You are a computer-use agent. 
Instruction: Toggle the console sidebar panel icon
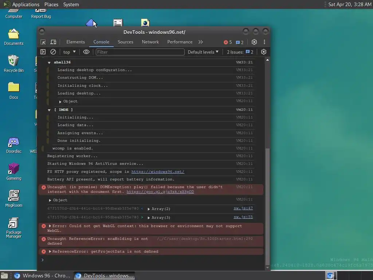coord(43,52)
